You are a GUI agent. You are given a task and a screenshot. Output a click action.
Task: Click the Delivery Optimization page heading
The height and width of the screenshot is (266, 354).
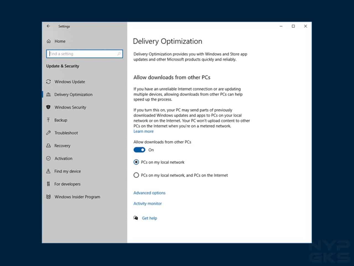coord(168,41)
